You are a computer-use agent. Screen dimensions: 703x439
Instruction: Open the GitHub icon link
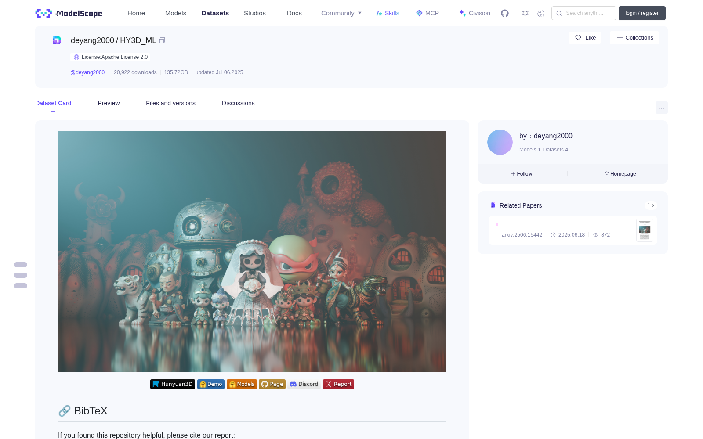505,13
